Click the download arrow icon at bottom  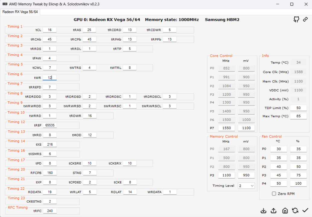[263, 210]
